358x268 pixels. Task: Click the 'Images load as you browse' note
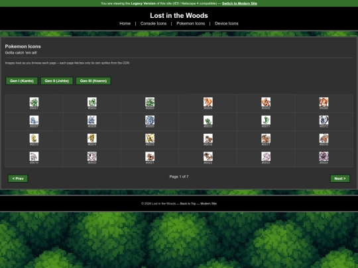tap(68, 63)
